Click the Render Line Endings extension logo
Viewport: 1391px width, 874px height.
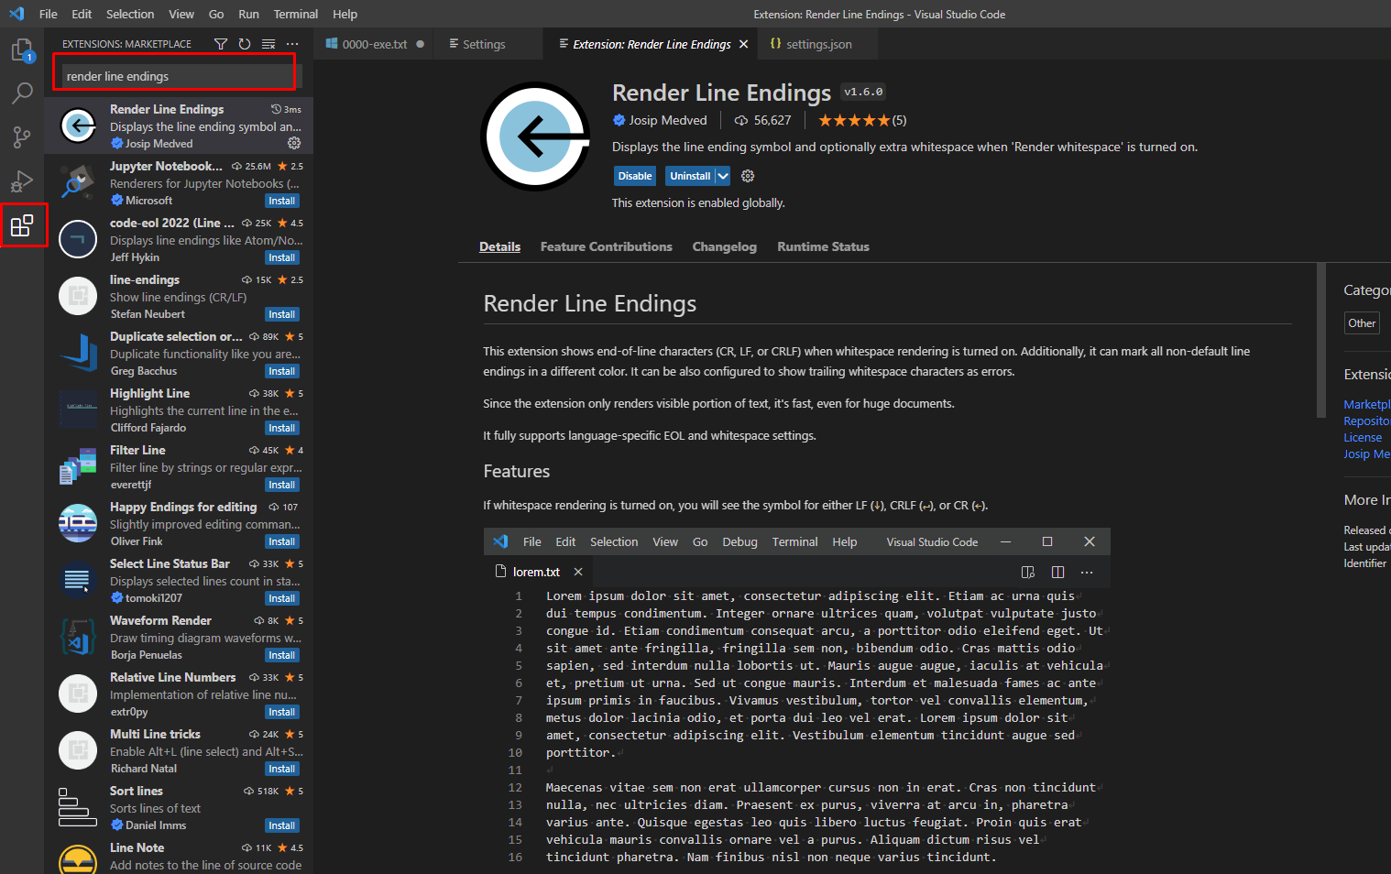point(536,137)
